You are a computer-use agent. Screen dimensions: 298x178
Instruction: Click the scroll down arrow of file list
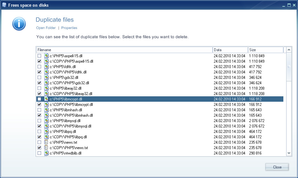289,153
